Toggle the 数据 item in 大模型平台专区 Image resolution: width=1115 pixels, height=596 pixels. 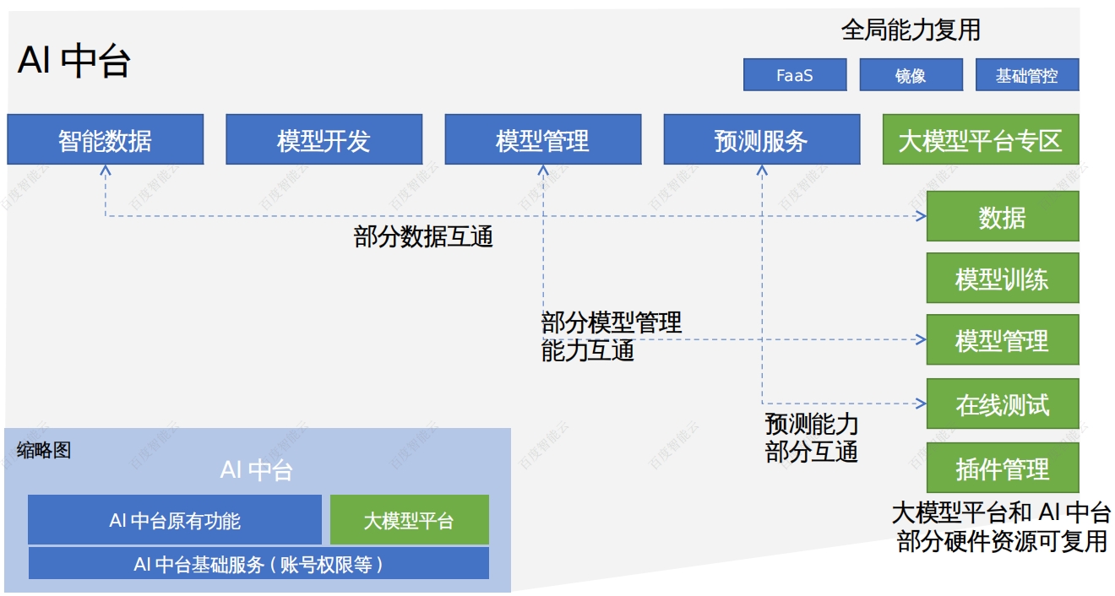coord(1003,215)
